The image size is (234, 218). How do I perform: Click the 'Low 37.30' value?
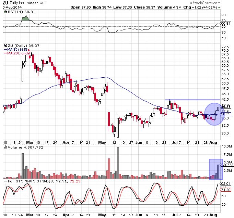122,7
